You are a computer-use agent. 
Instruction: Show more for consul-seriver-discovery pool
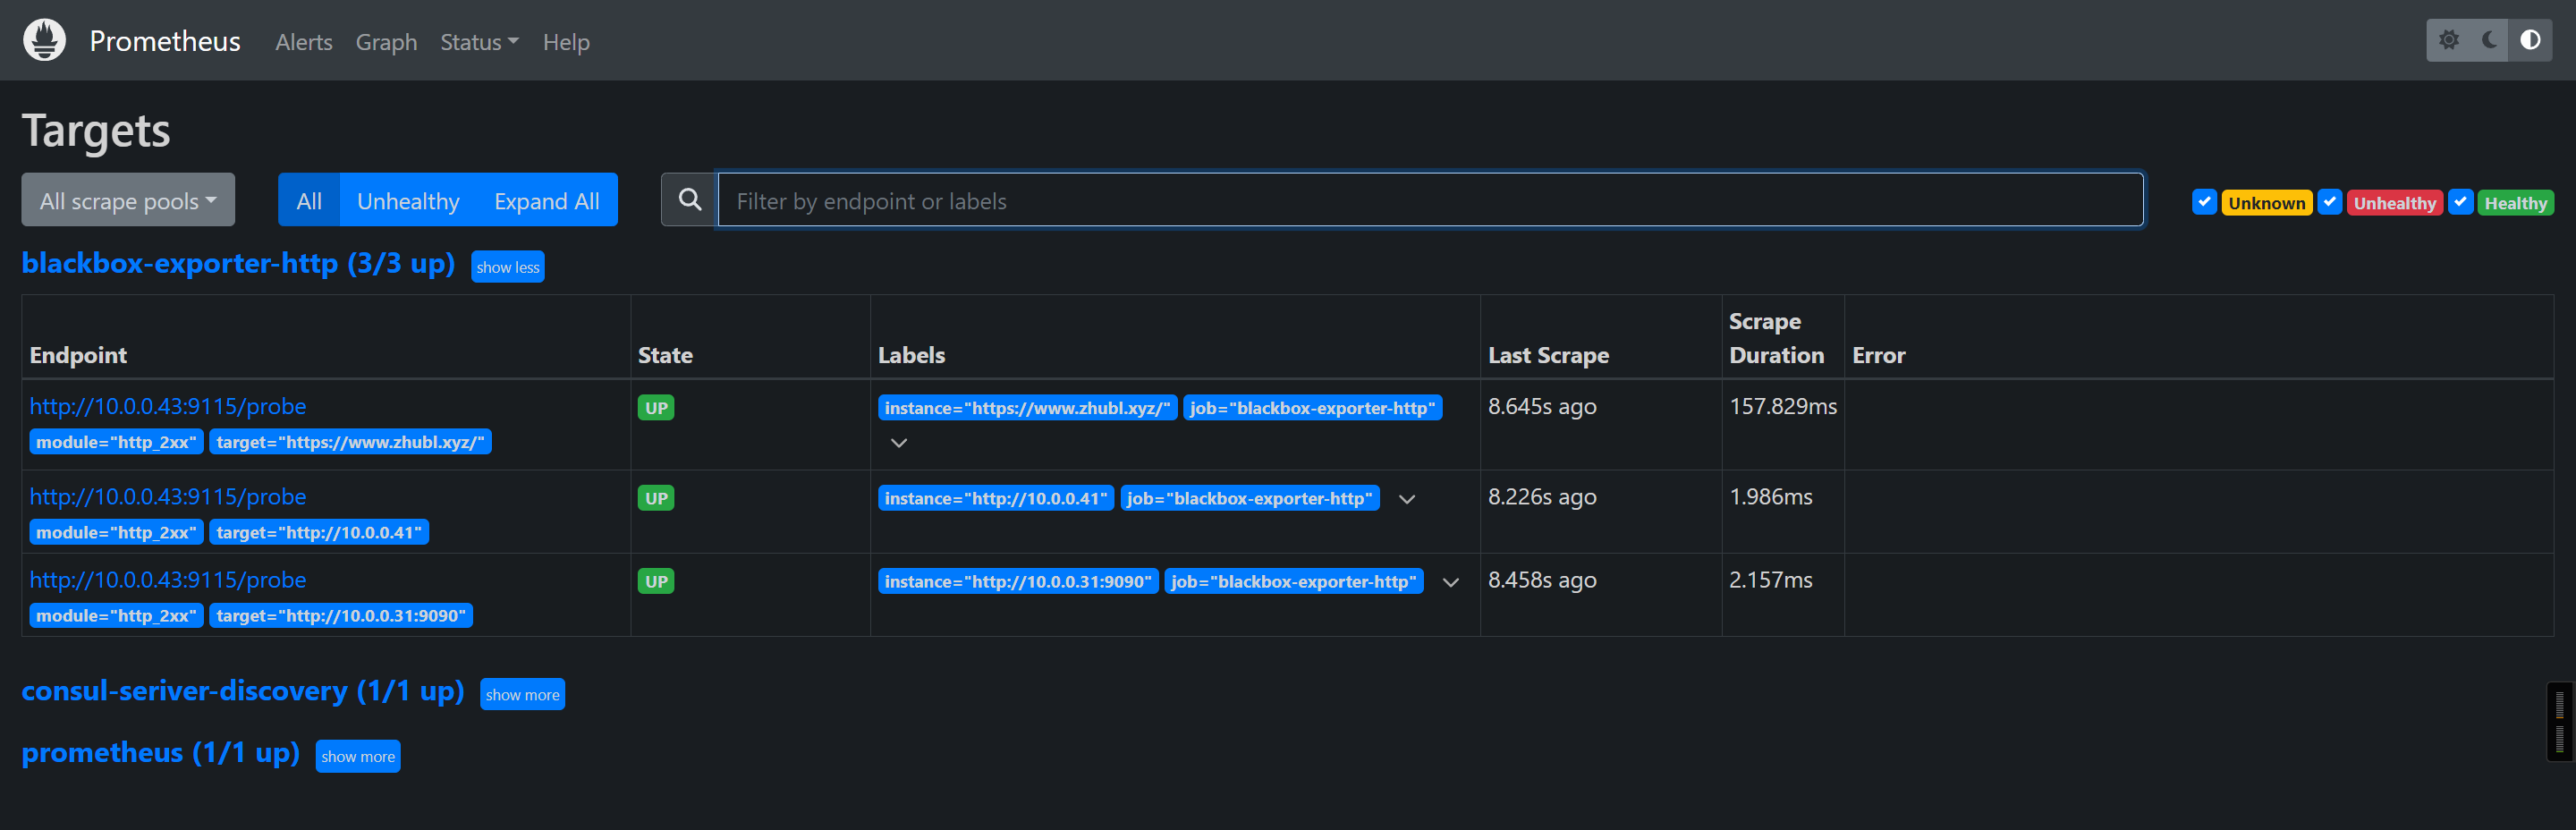pos(522,694)
